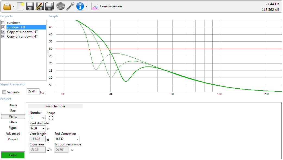Switch to the Driver tab
Screen dimensions: 283x160
tap(13, 105)
